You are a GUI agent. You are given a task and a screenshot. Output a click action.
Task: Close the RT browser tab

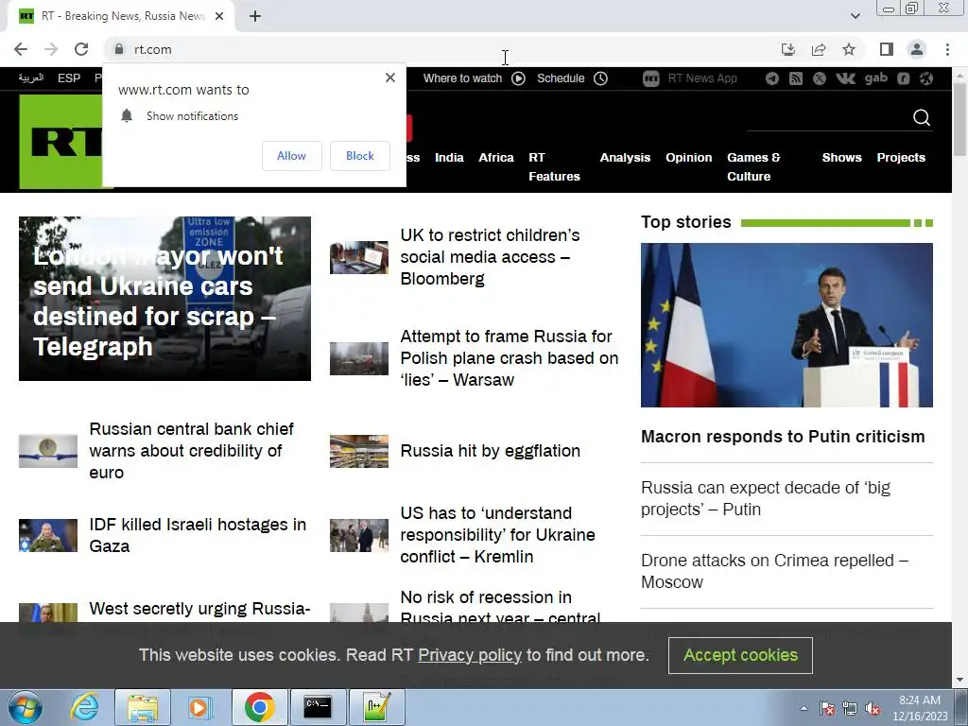219,16
